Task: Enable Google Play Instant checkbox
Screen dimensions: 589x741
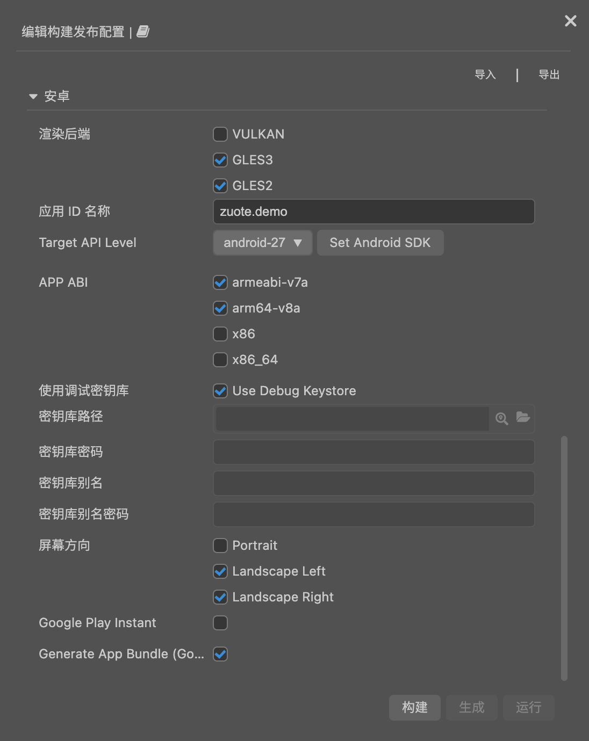Action: point(220,623)
